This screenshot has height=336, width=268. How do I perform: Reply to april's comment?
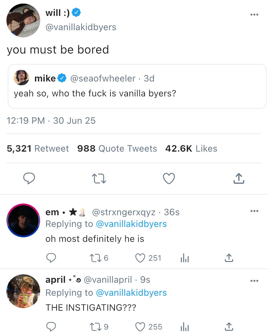coord(51,327)
